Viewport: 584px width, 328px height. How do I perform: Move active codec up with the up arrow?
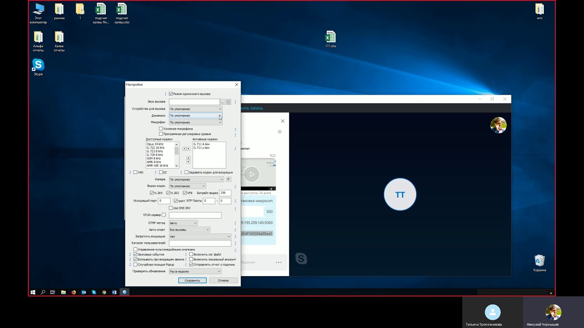pos(188,158)
